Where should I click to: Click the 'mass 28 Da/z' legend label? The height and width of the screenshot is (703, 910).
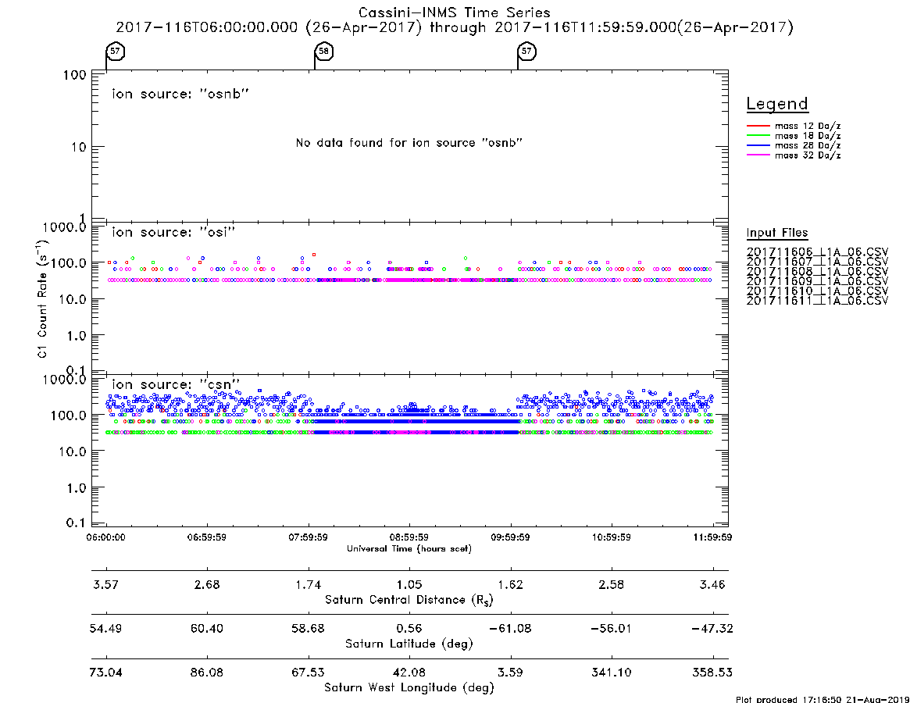click(x=808, y=146)
